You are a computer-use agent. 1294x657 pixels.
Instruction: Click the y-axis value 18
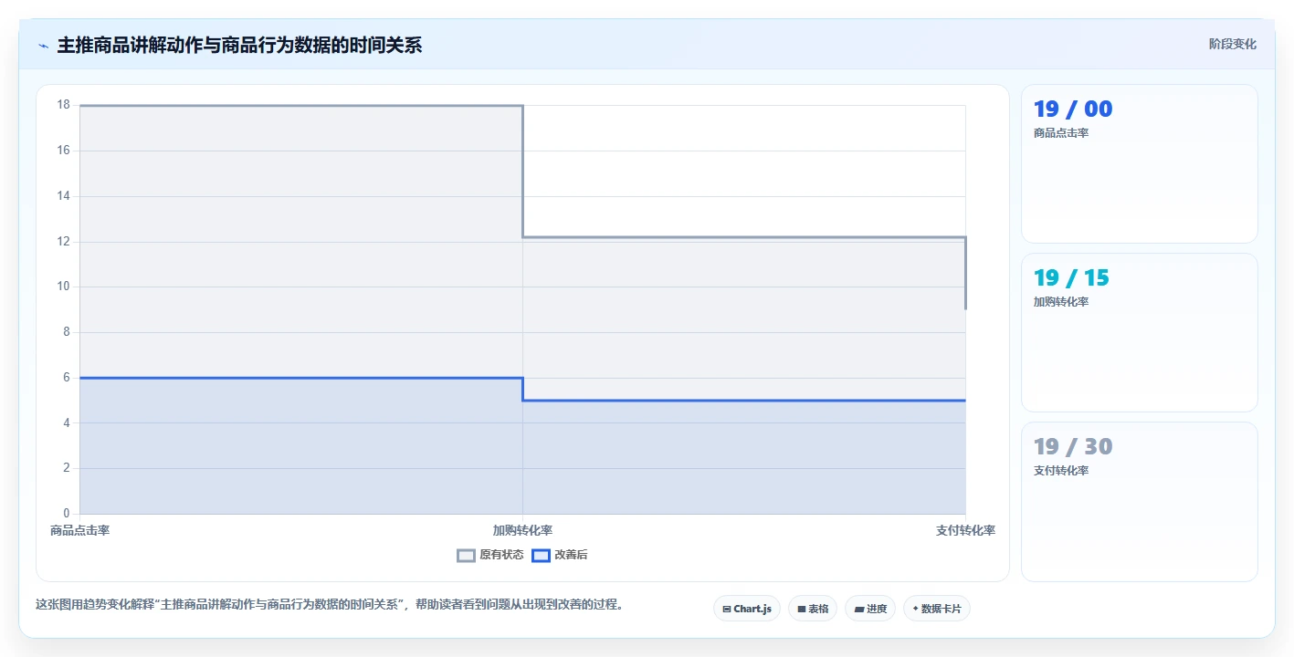coord(63,105)
